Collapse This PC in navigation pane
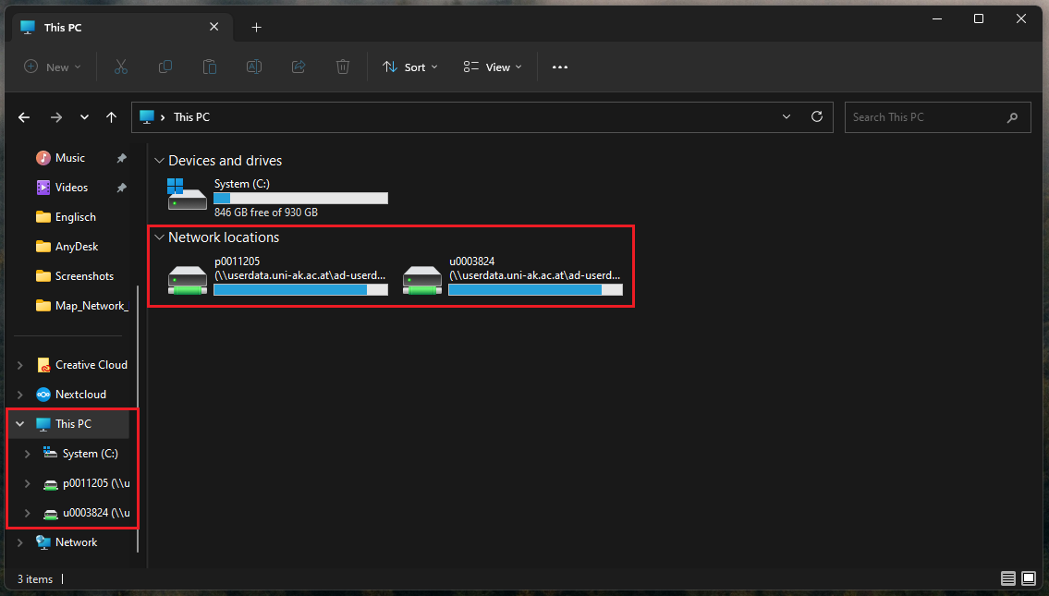 tap(20, 424)
